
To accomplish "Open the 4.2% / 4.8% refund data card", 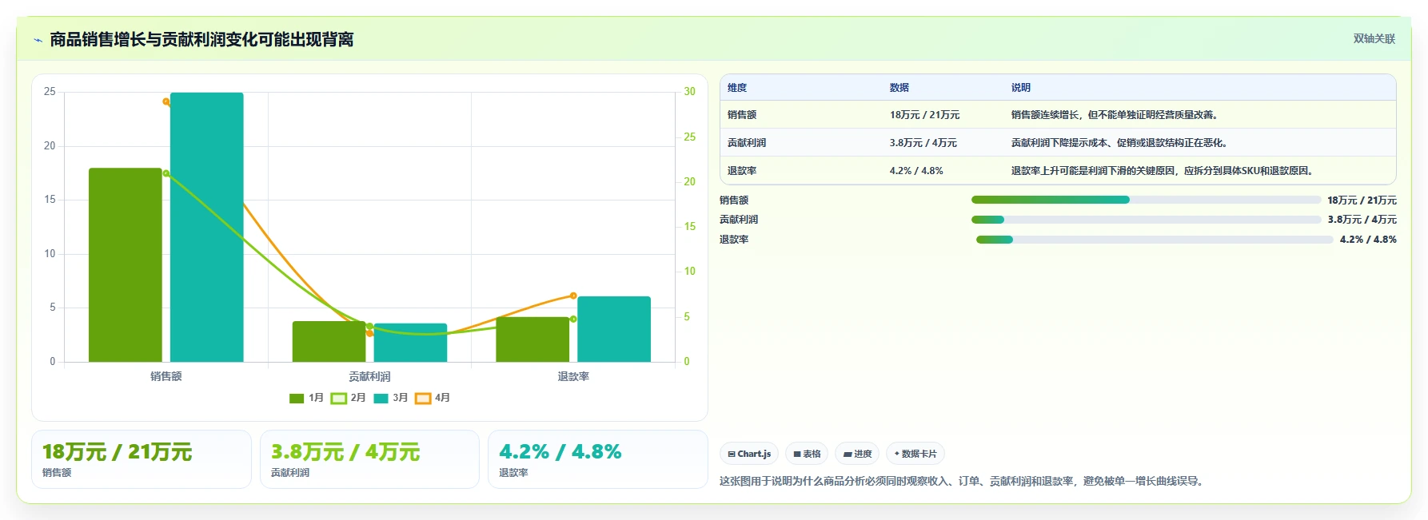I will tap(598, 459).
